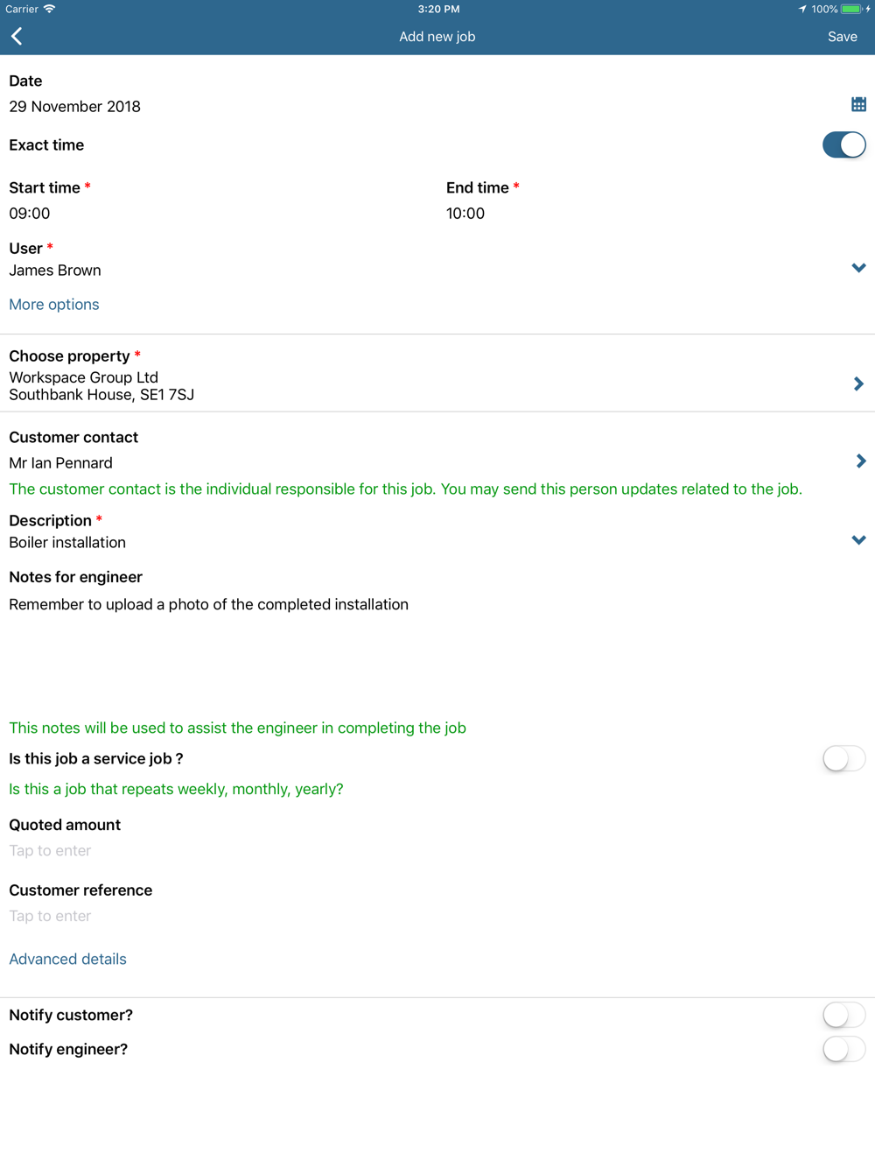Open the Choose property chevron
This screenshot has width=875, height=1168.
[x=858, y=384]
